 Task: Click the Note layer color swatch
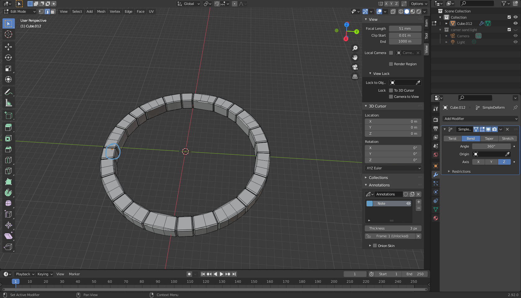point(369,204)
